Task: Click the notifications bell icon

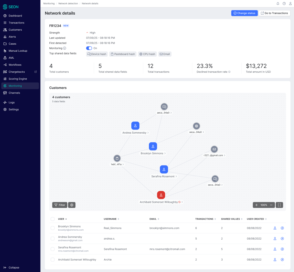Action: pyautogui.click(x=278, y=4)
